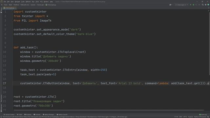Open the Terminal tool window
This screenshot has width=210, height=118.
pos(37,115)
